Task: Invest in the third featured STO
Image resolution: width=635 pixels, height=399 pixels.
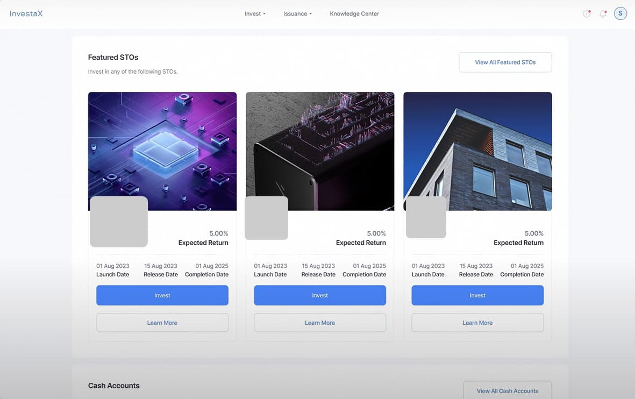Action: 477,295
